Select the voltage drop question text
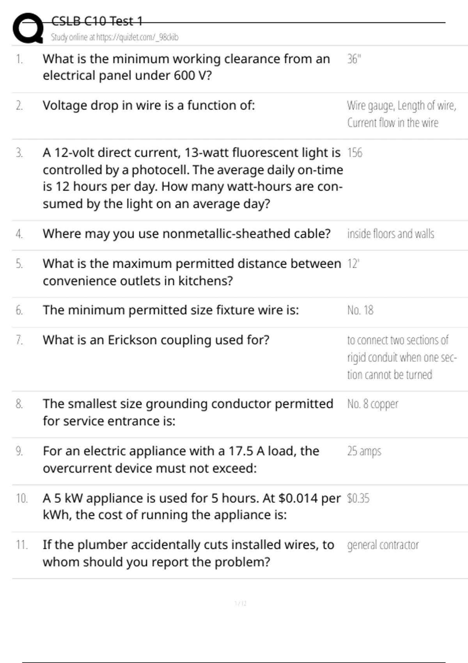The image size is (468, 663). 149,105
